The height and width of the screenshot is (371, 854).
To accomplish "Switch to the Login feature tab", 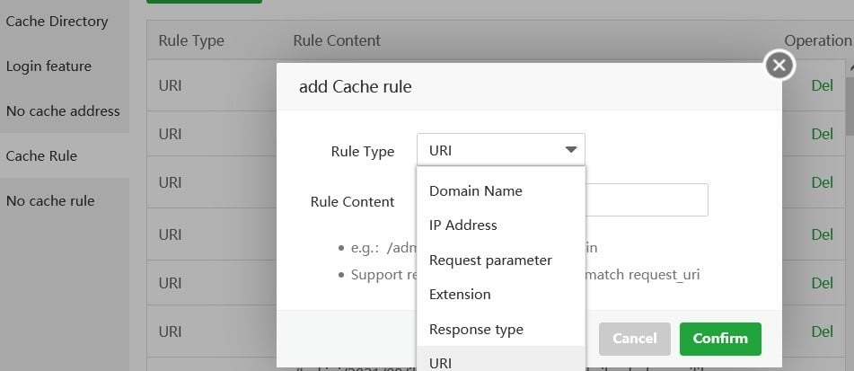I will tap(48, 66).
